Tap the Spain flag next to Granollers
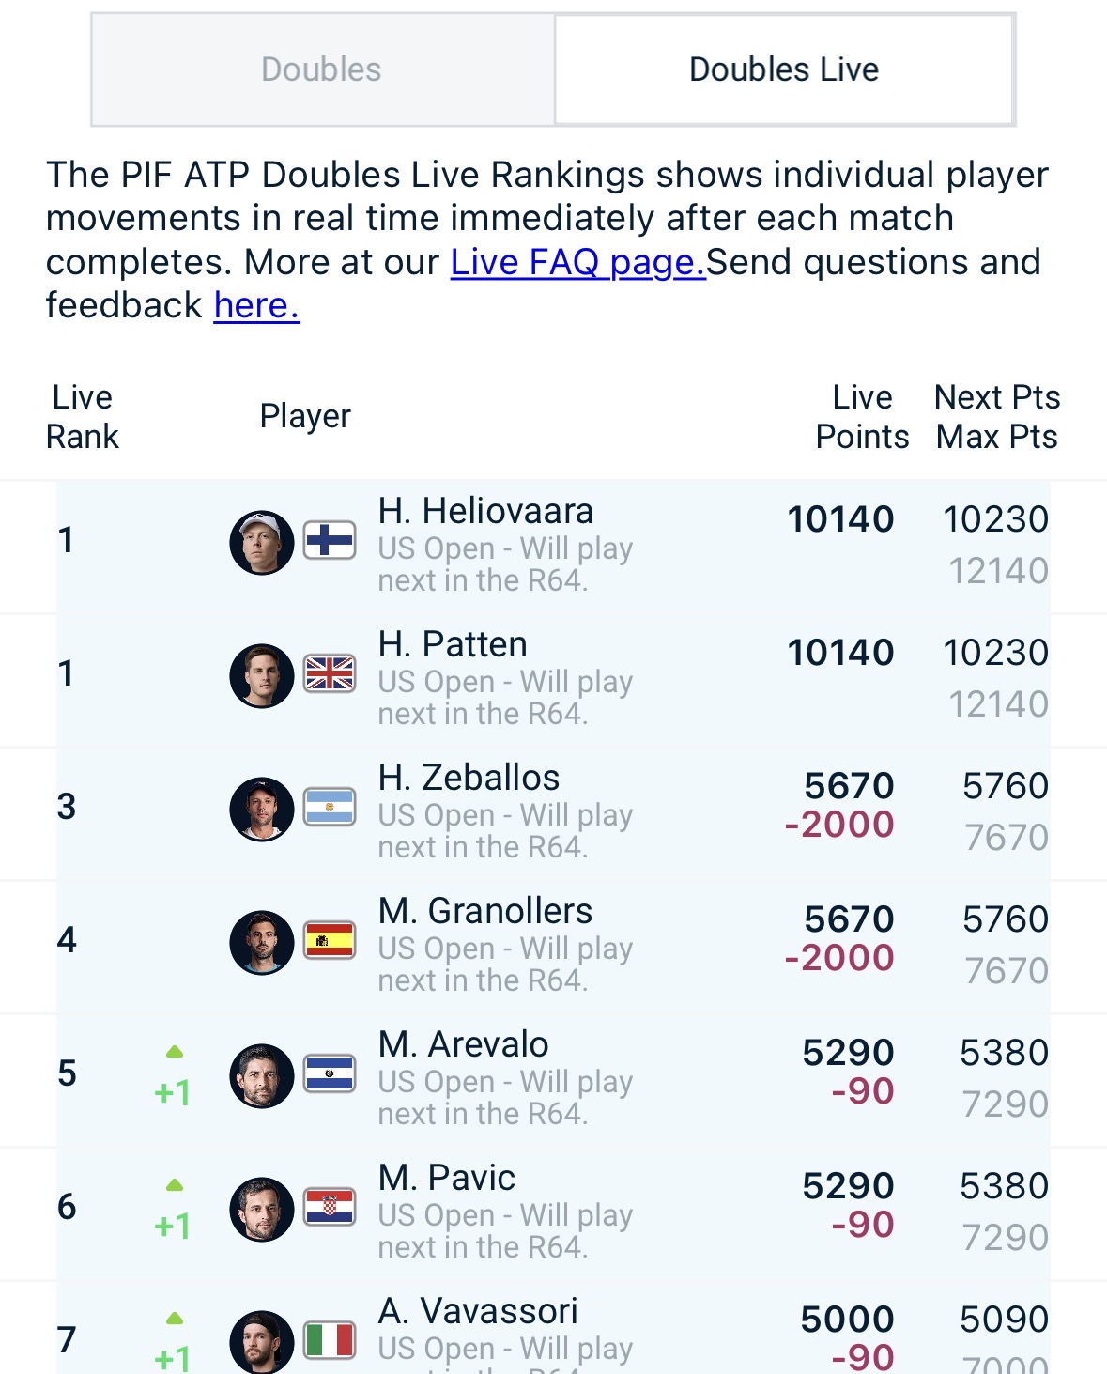 (x=330, y=940)
